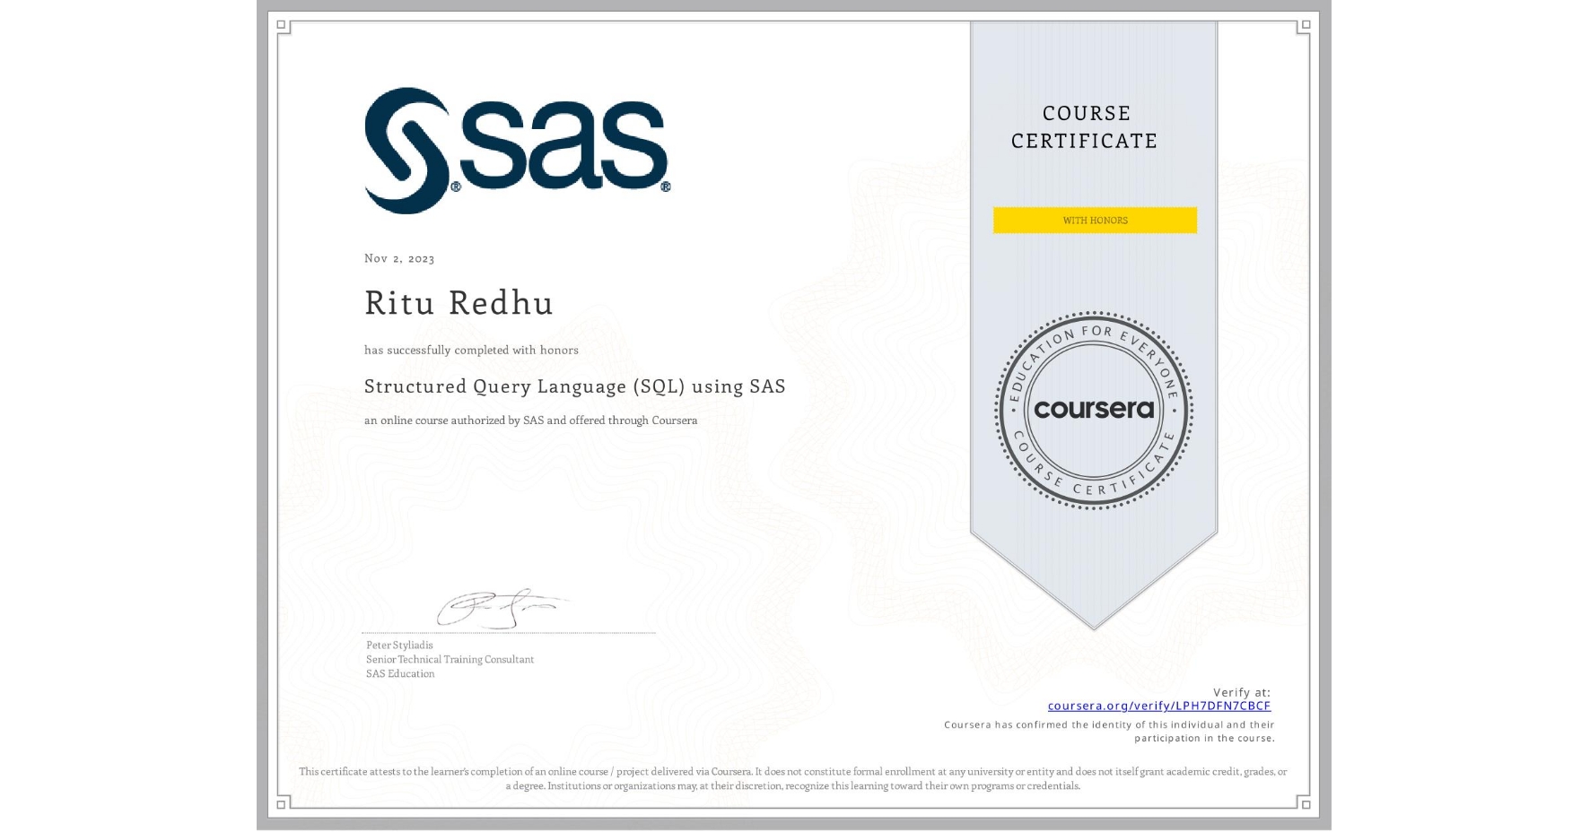Click the bottom-left corner ornament

pyautogui.click(x=281, y=805)
